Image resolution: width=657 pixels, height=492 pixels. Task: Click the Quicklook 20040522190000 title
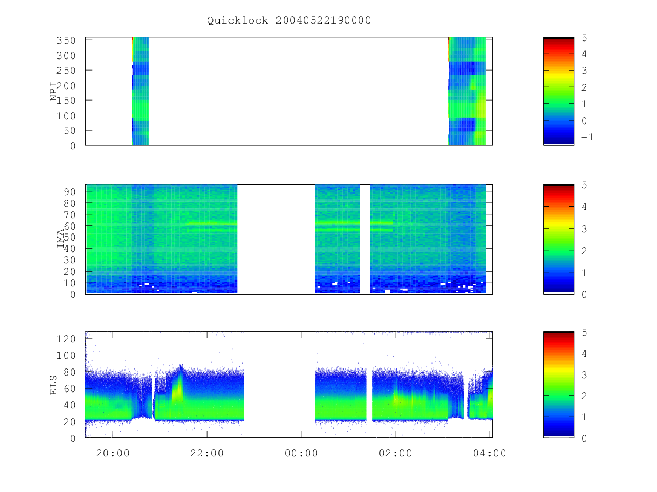289,21
